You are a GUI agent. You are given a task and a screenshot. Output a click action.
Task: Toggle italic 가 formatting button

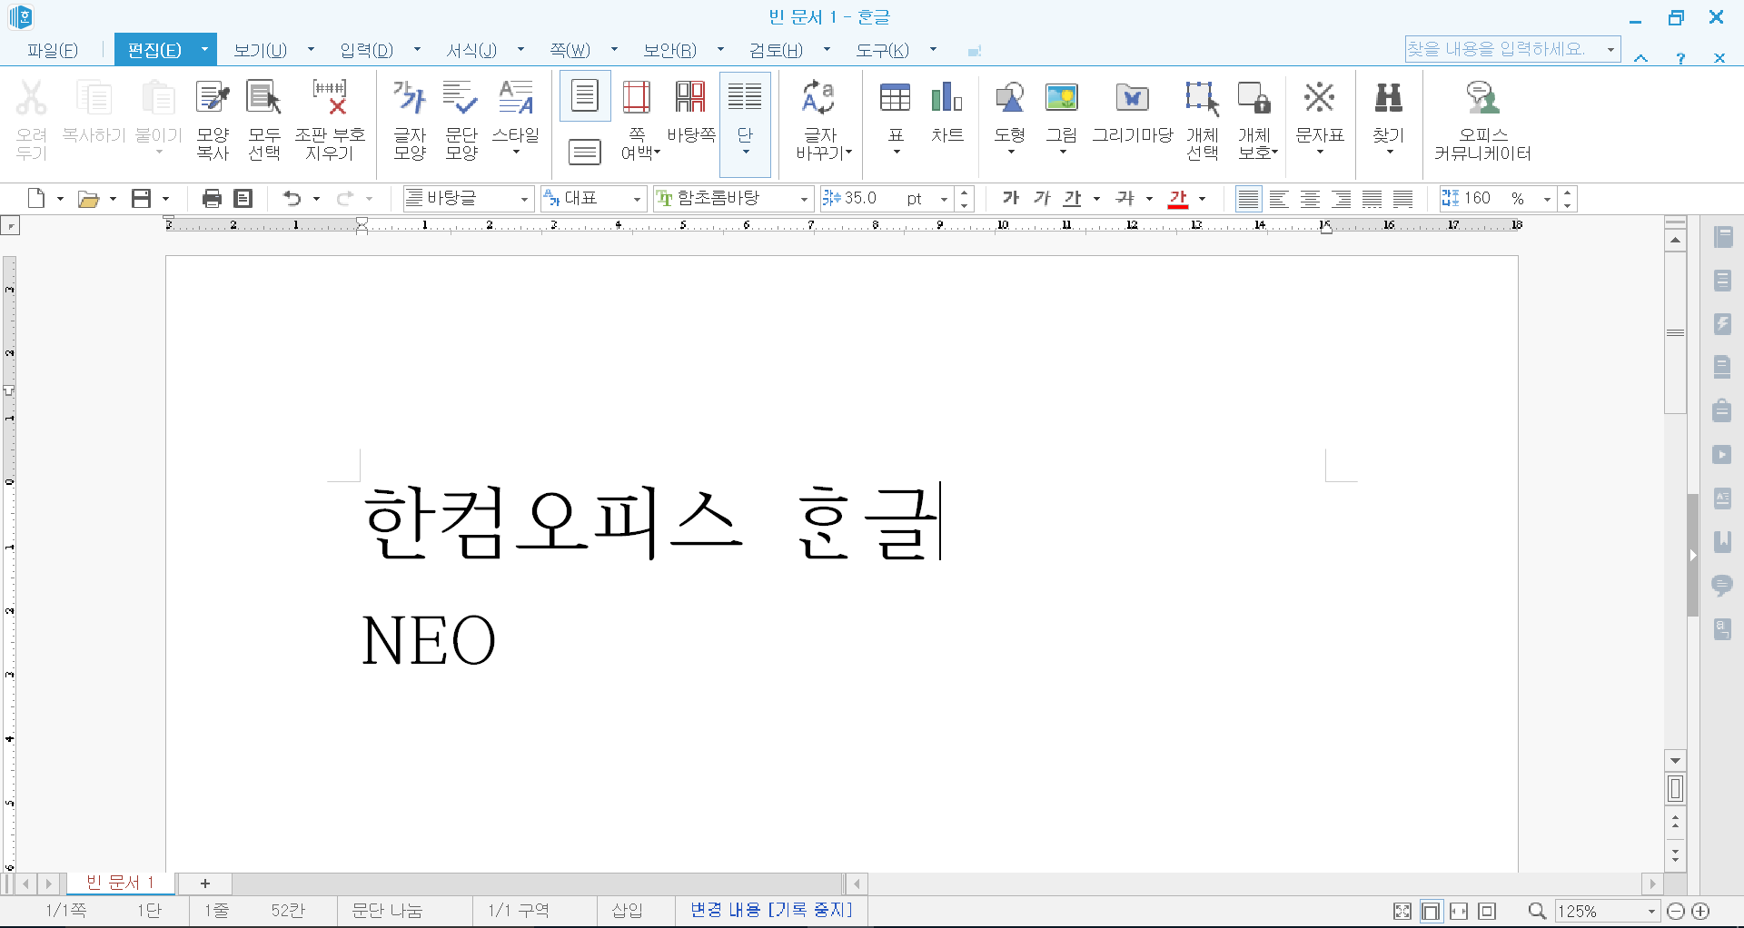pos(1042,198)
